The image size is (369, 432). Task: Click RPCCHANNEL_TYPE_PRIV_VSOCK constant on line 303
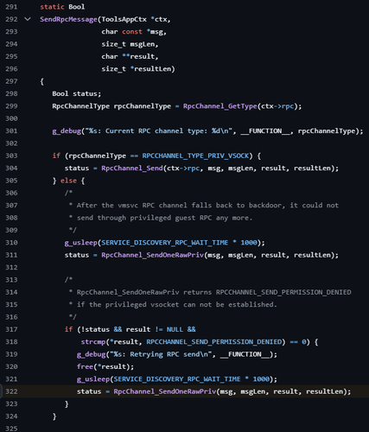(x=195, y=156)
